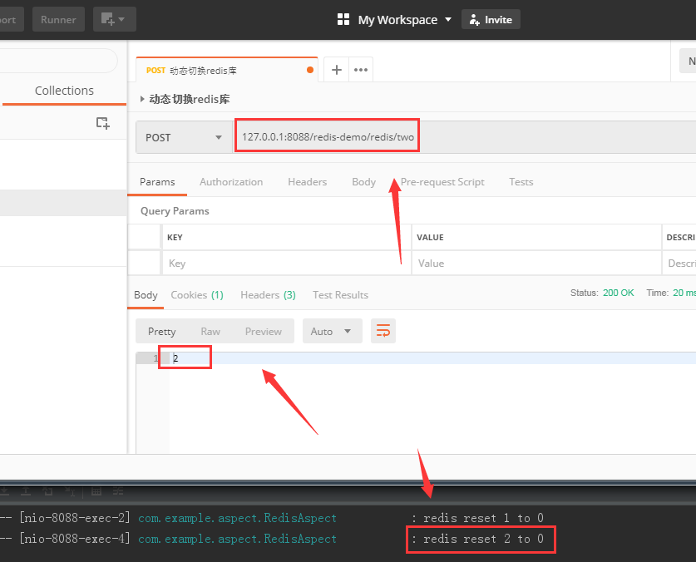Image resolution: width=696 pixels, height=562 pixels.
Task: Click the sidebar search filter field
Action: point(57,61)
